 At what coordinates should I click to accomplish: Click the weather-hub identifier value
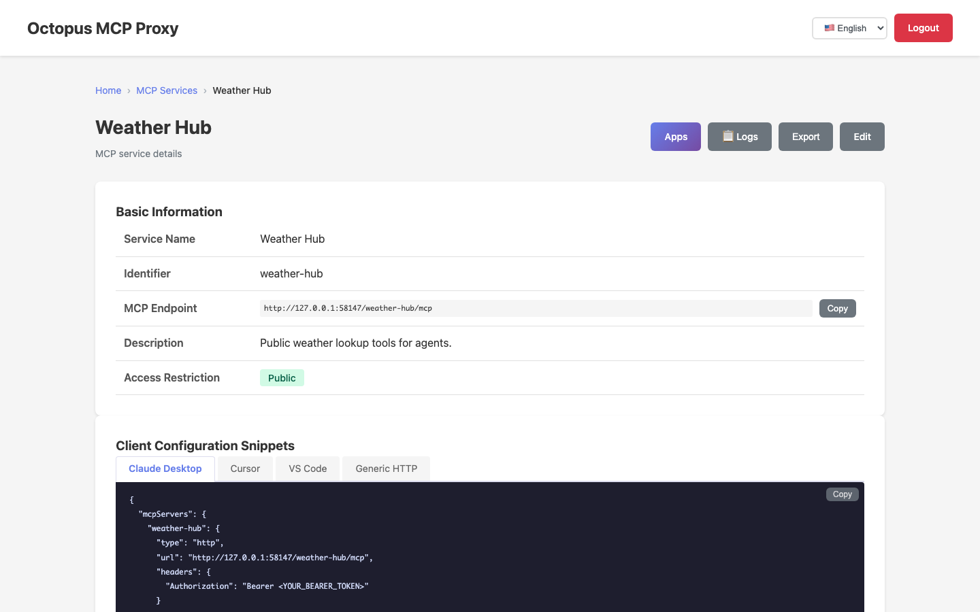coord(291,273)
